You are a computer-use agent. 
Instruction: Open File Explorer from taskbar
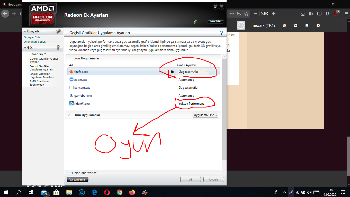69,192
